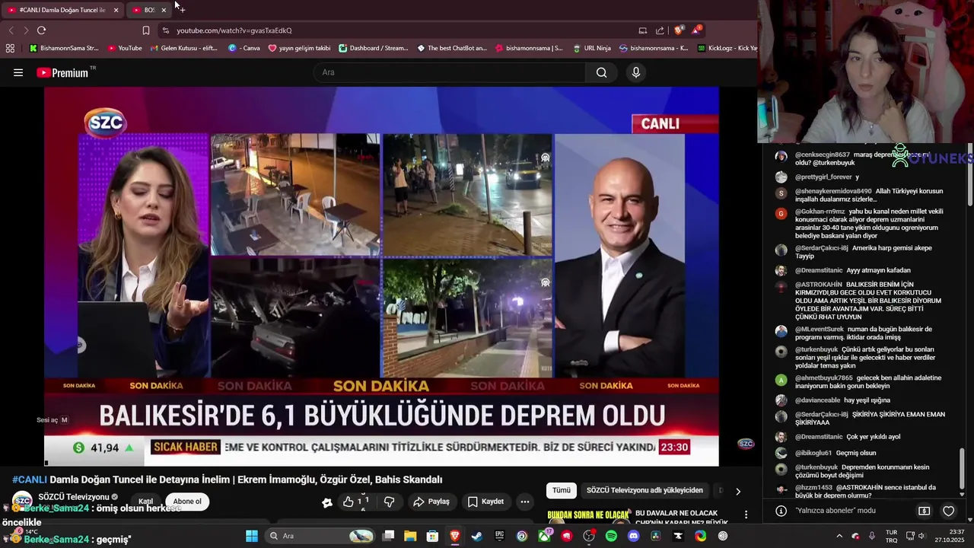Reload the page with the refresh icon
Image resolution: width=974 pixels, height=548 pixels.
41,30
